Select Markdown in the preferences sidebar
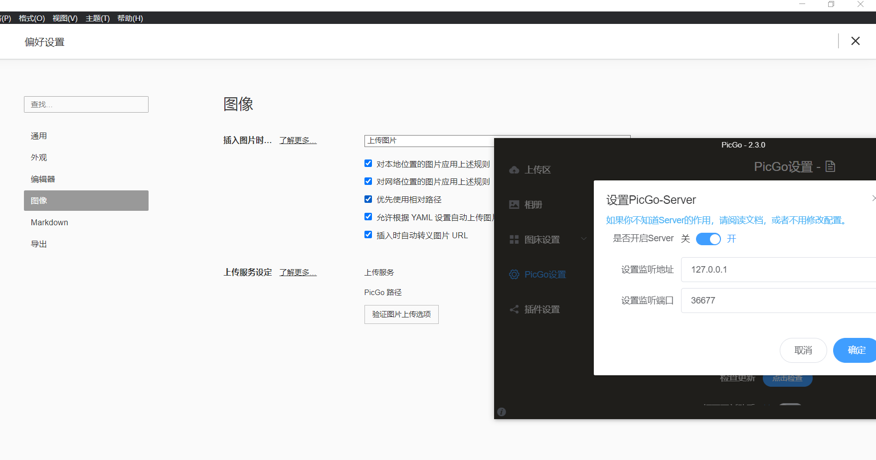876x460 pixels. [x=86, y=223]
